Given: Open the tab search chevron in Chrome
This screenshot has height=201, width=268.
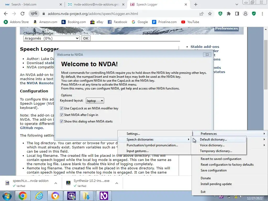Looking at the screenshot, I should [237, 4].
